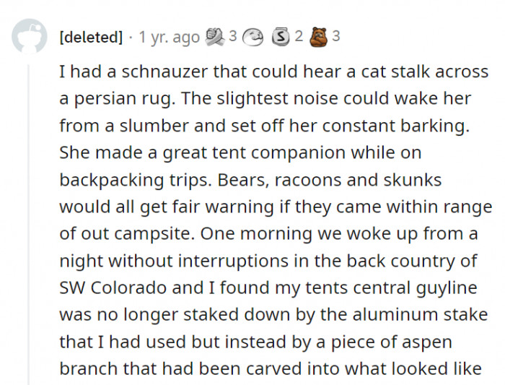The image size is (505, 385).
Task: Click the first award icon after the timestamp
Action: coord(216,36)
